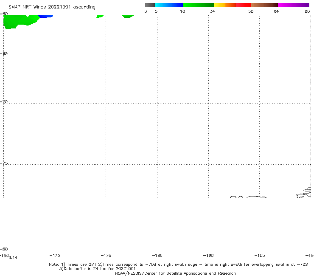This screenshot has width=314, height=276.
Task: Click the green wind patch near -168 longitude
Action: click(128, 16)
